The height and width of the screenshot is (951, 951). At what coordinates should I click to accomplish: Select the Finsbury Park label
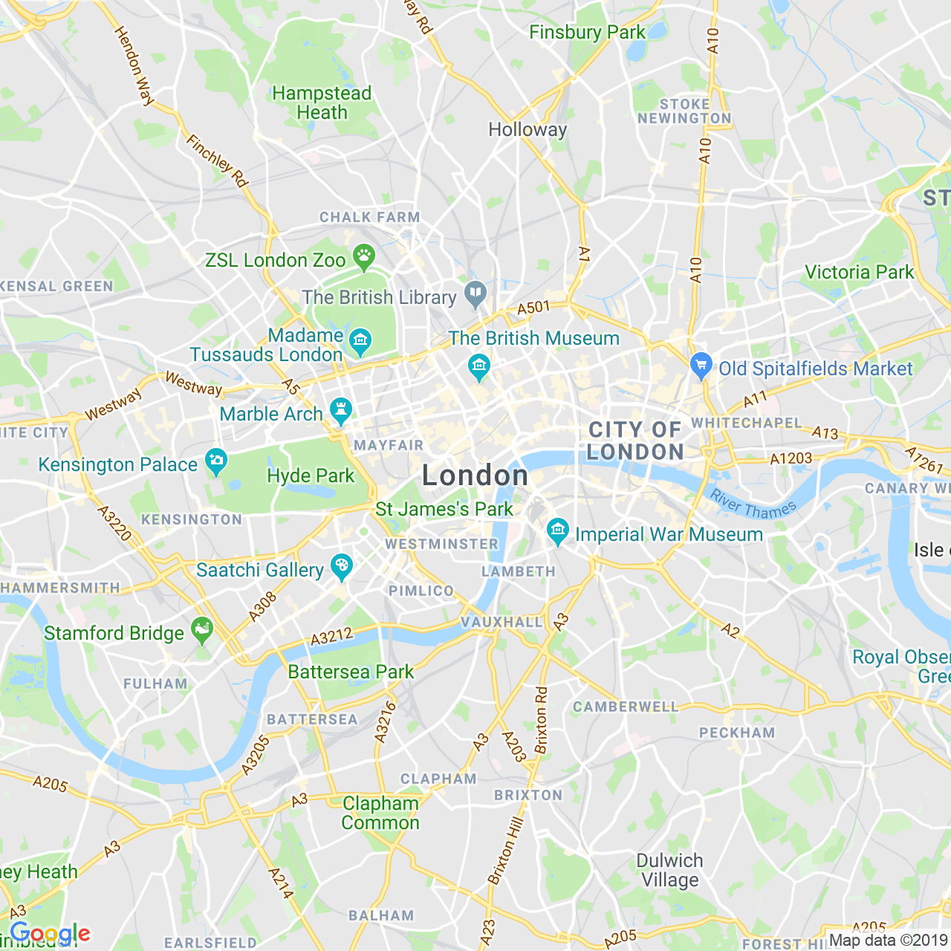point(588,32)
